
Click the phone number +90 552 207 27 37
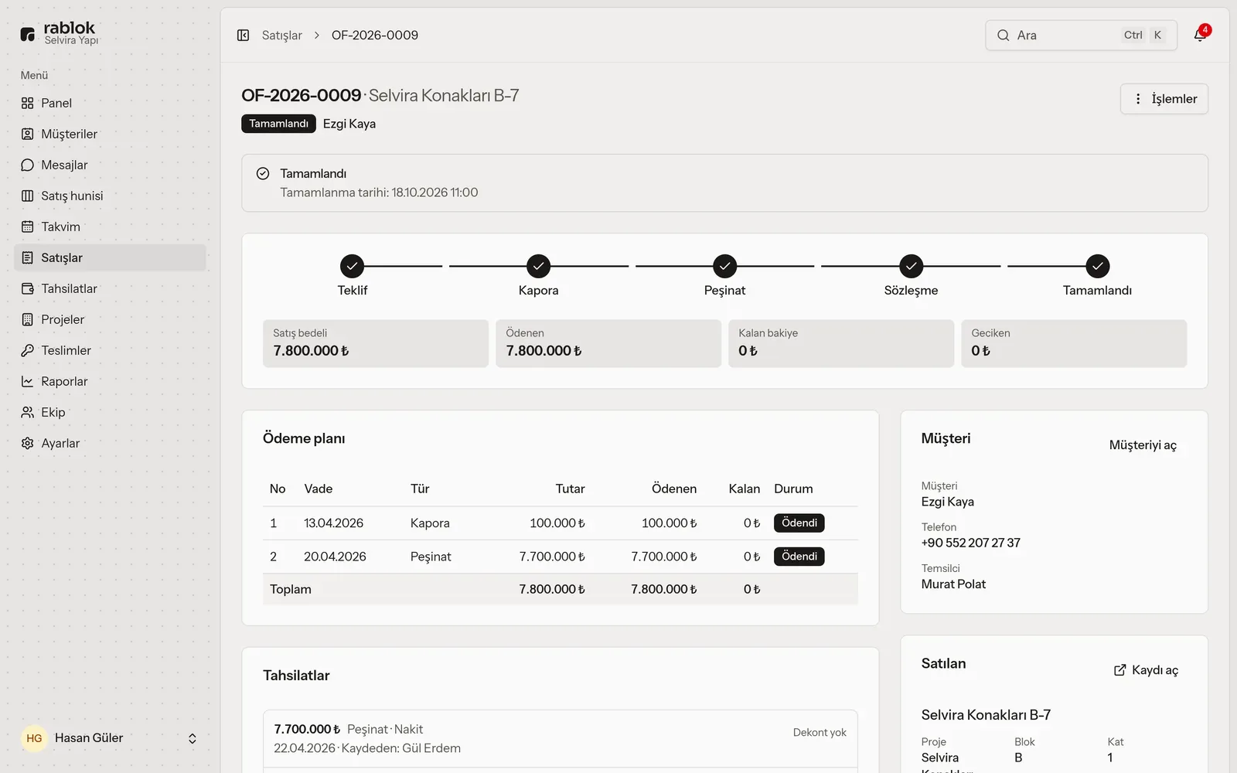[x=970, y=543]
